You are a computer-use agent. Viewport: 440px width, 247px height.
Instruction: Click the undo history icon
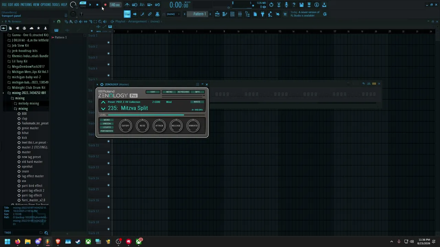click(x=271, y=5)
